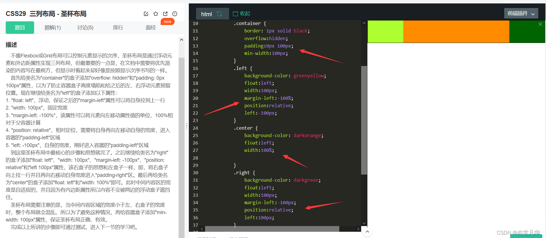Click the report exclamation icon
The image size is (546, 238).
(x=175, y=14)
